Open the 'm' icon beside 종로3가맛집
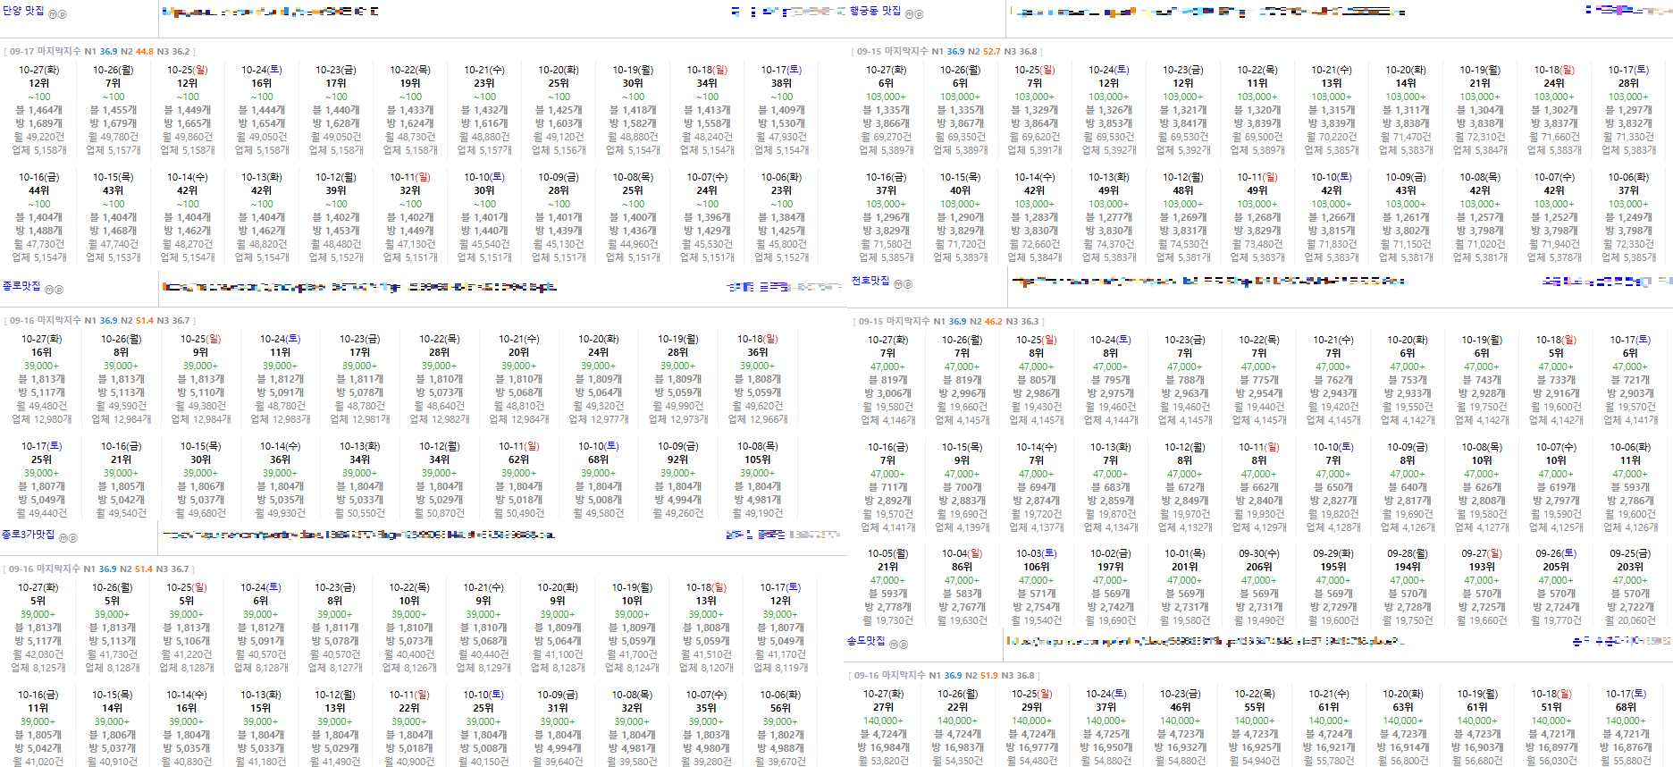Image resolution: width=1673 pixels, height=767 pixels. (x=63, y=538)
